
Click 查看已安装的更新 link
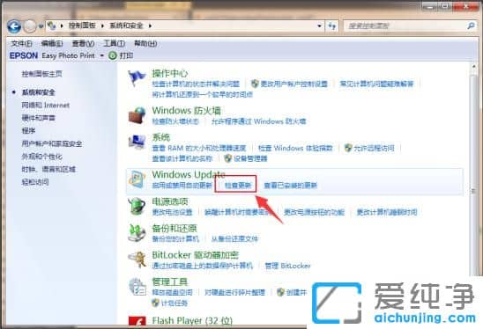point(291,186)
